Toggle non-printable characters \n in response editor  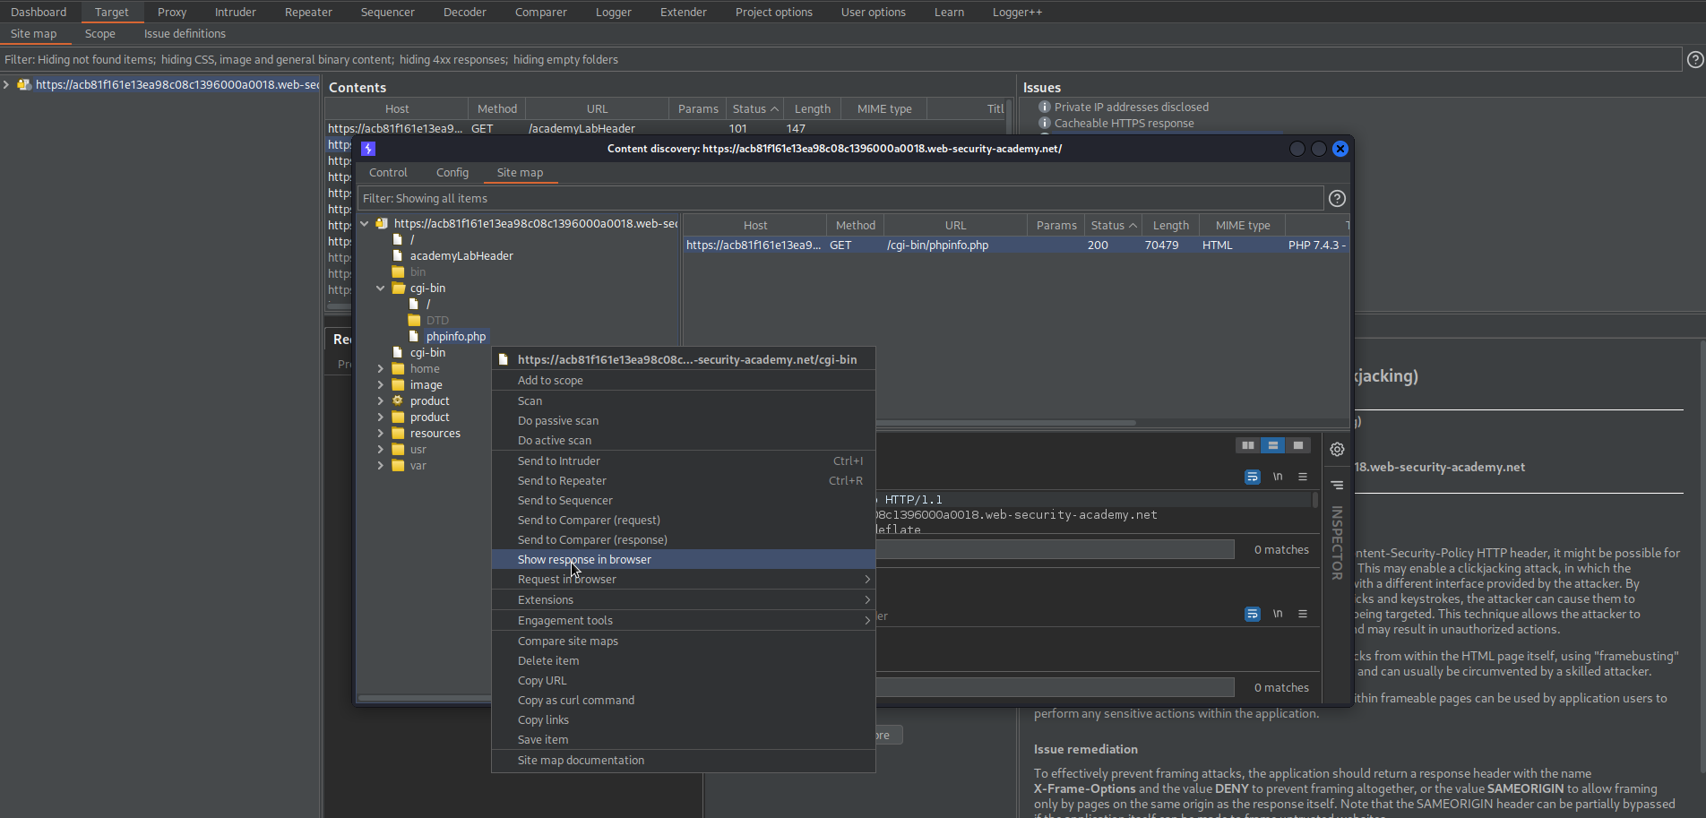pos(1278,614)
